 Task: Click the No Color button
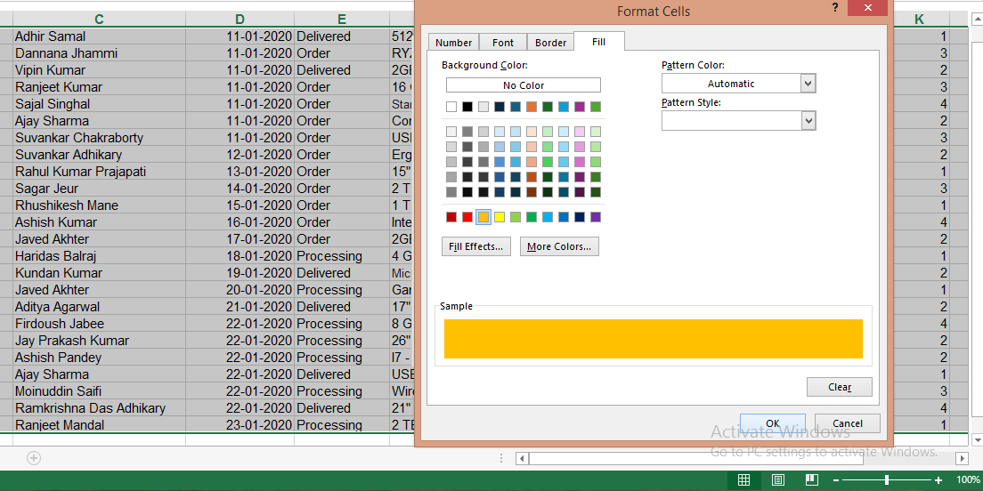[524, 85]
